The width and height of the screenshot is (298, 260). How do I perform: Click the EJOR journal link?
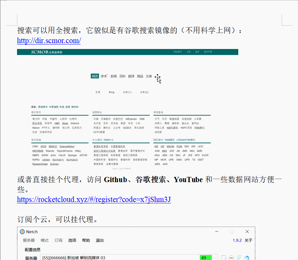(x=205, y=155)
